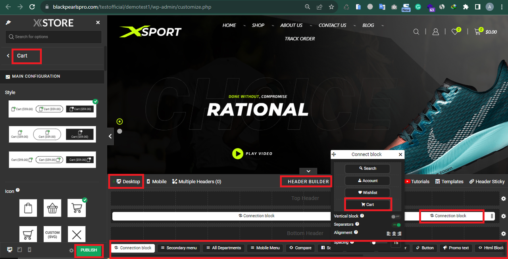Click the pin icon beside XStore logo

[x=8, y=23]
